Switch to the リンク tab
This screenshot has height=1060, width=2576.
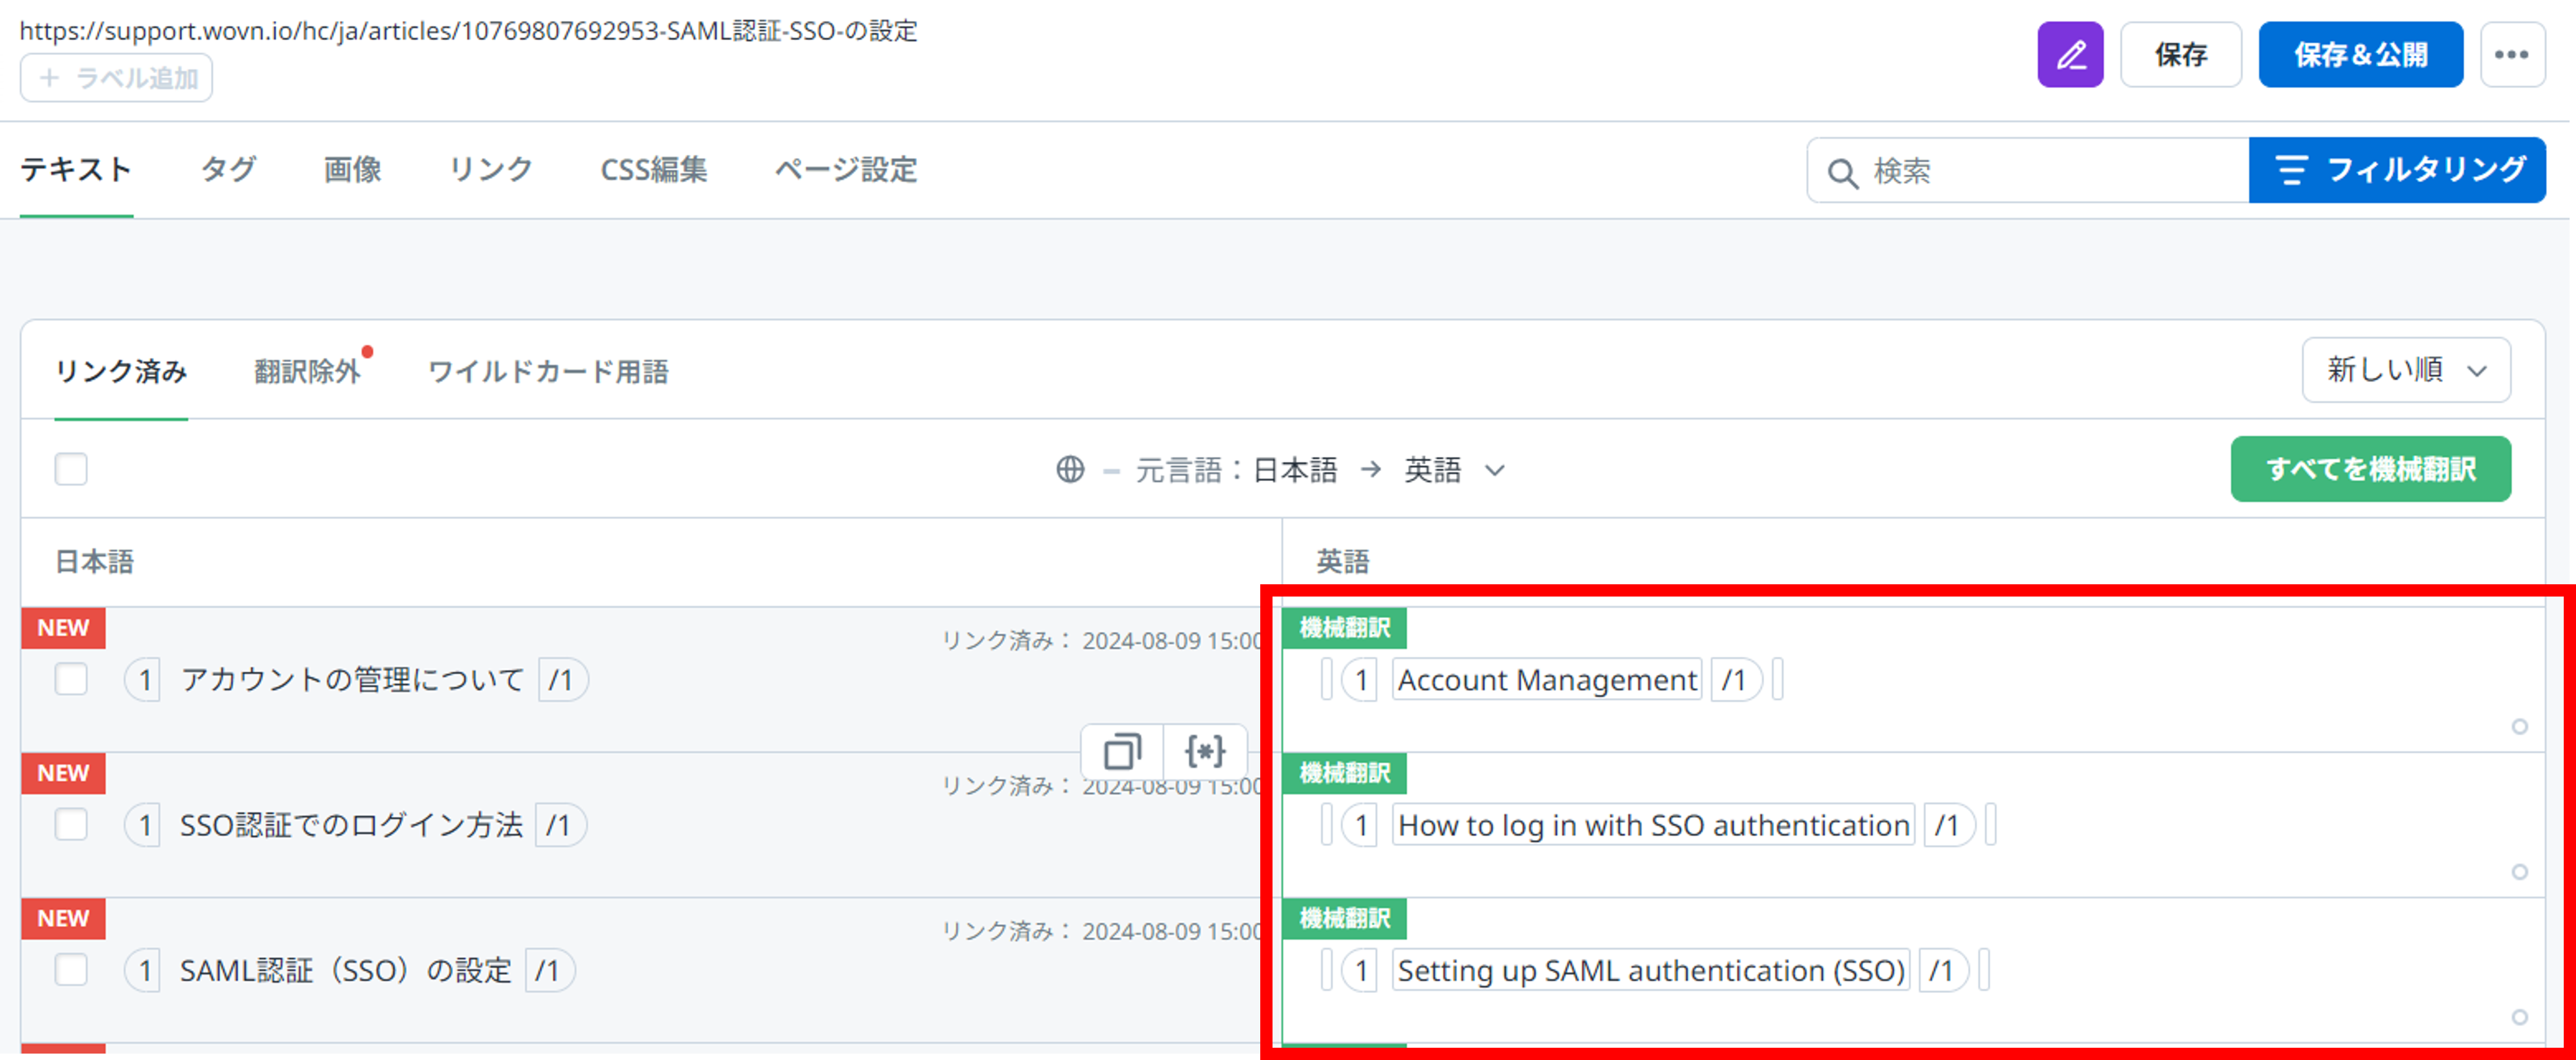(x=490, y=170)
